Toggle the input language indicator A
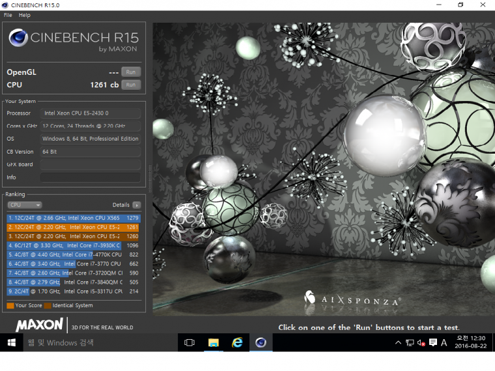The image size is (495, 371). [x=444, y=342]
